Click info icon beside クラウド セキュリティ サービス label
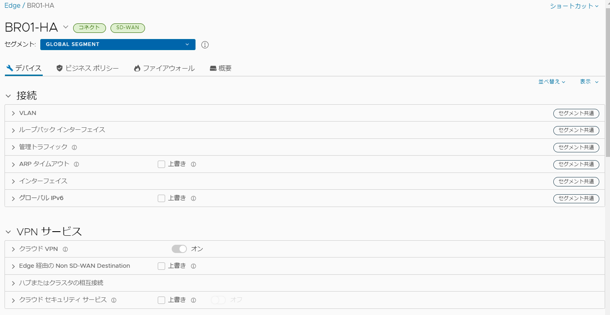 pos(114,300)
